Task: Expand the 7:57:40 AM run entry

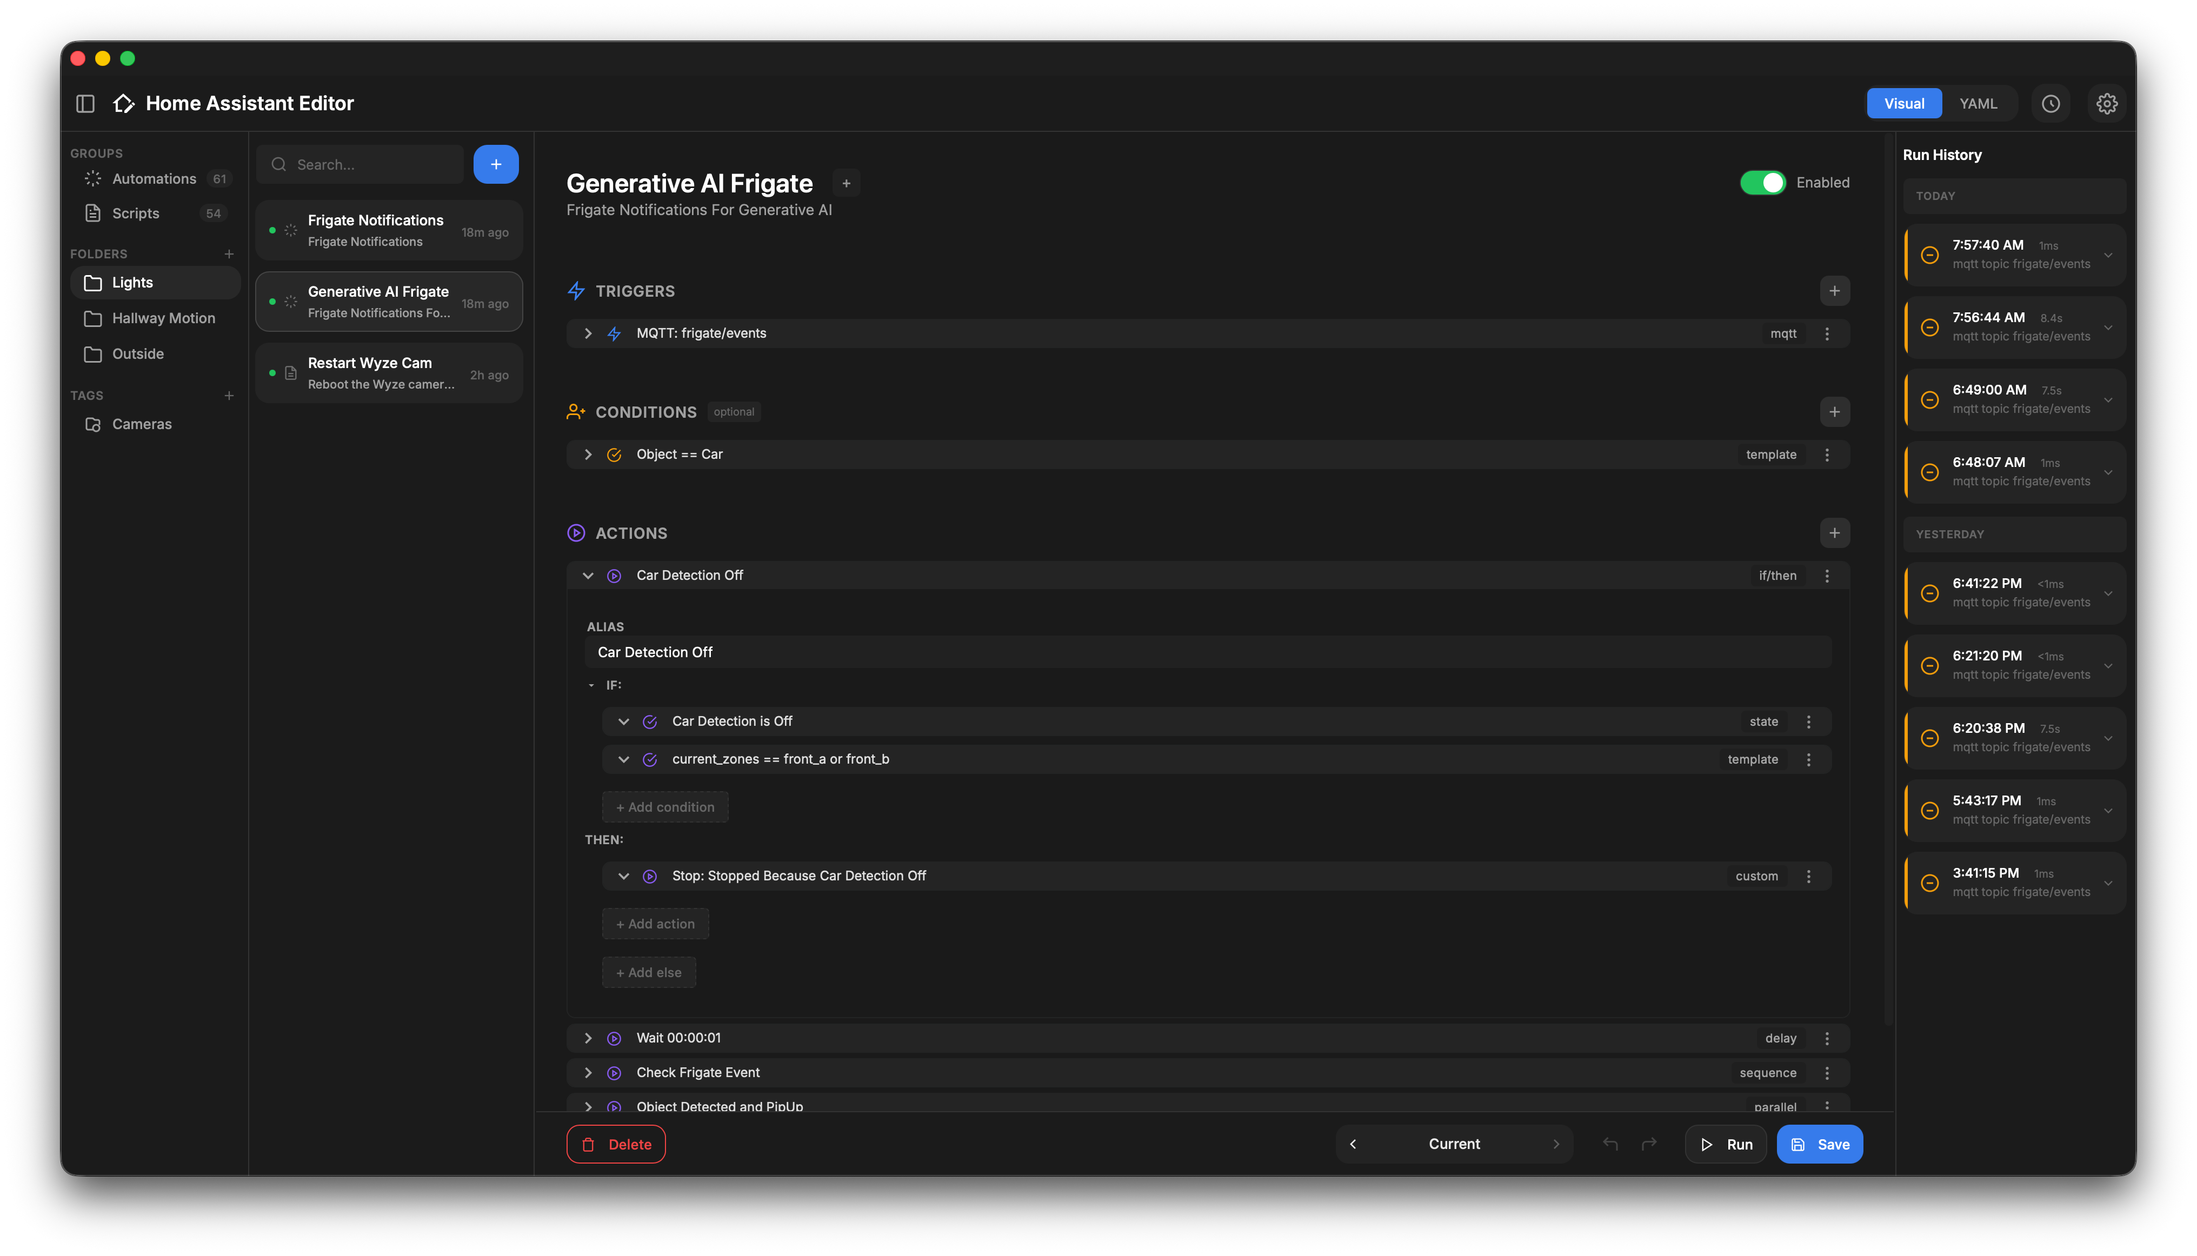Action: [x=2107, y=255]
